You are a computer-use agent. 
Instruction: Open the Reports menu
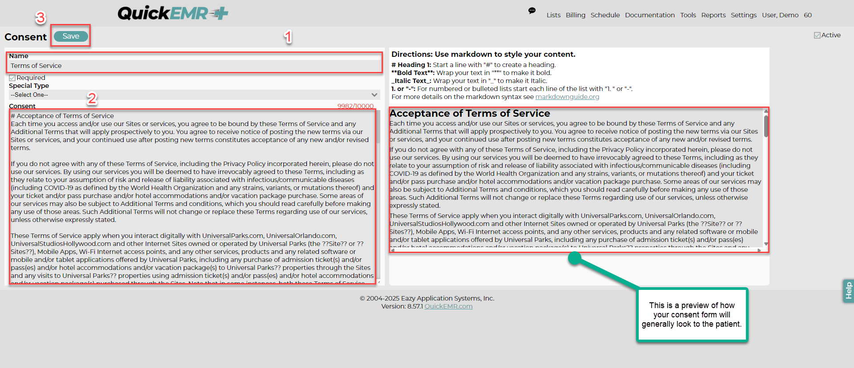click(713, 15)
